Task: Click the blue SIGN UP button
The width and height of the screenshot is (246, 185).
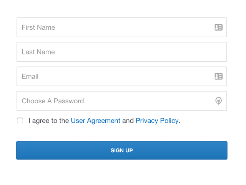Action: (x=122, y=150)
